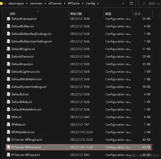The width and height of the screenshot is (161, 159).
Task: Select the file name DefaultWeb.ini
Action: (x=22, y=102)
